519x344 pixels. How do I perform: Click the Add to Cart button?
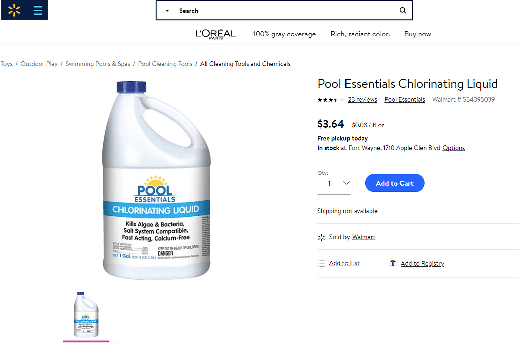[x=395, y=183]
